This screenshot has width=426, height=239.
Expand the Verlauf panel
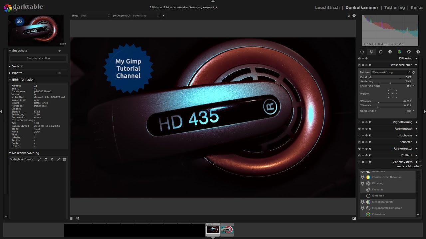(10, 66)
